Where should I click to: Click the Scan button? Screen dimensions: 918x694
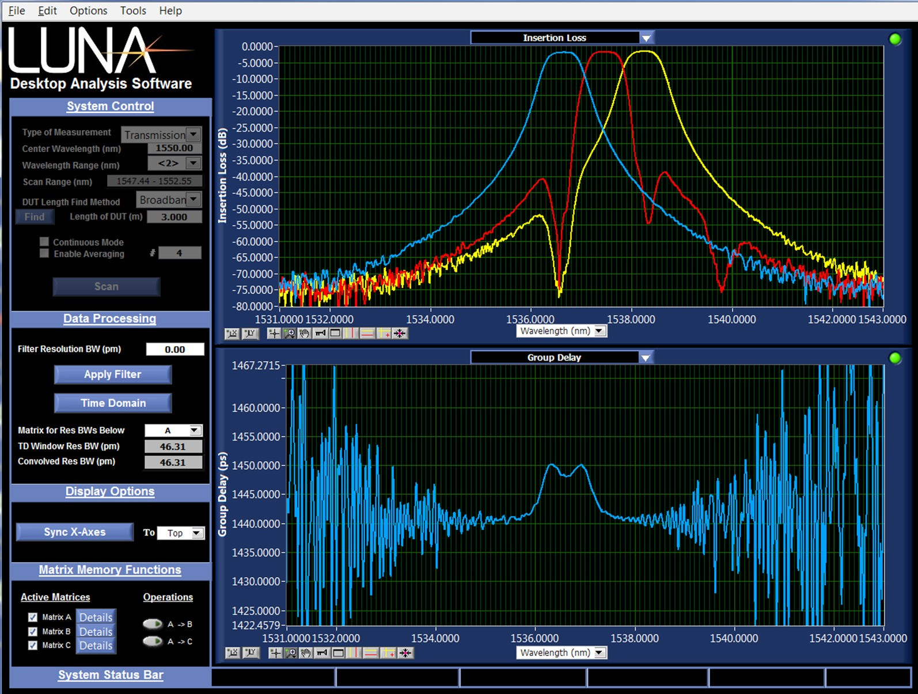(107, 287)
